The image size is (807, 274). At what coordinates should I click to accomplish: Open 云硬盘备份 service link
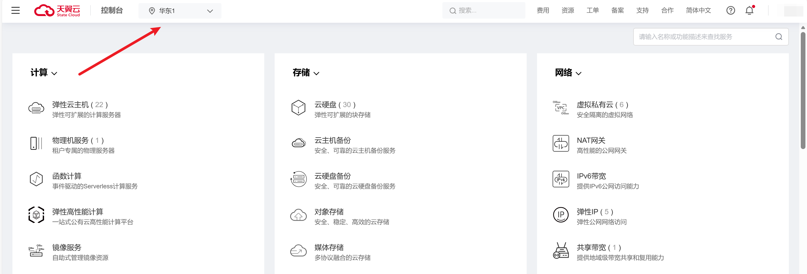tap(332, 176)
